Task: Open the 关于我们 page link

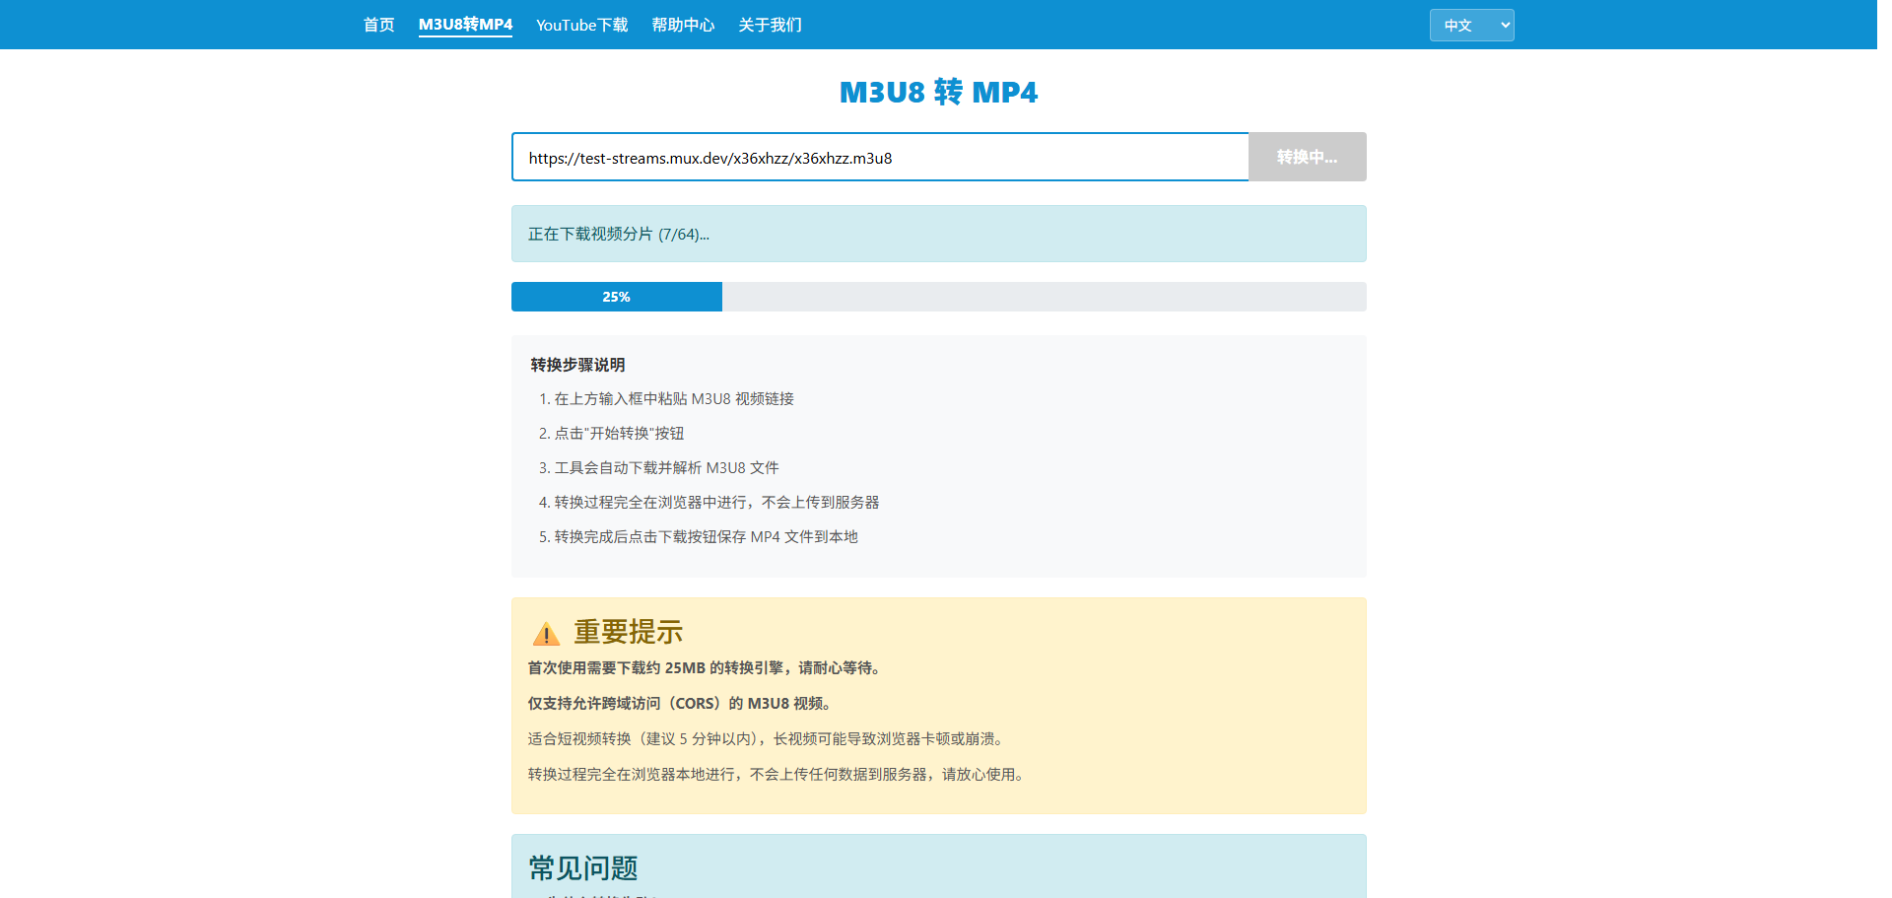Action: [770, 25]
